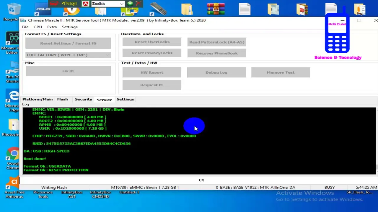
Task: Click the Memory Test button
Action: 281,72
